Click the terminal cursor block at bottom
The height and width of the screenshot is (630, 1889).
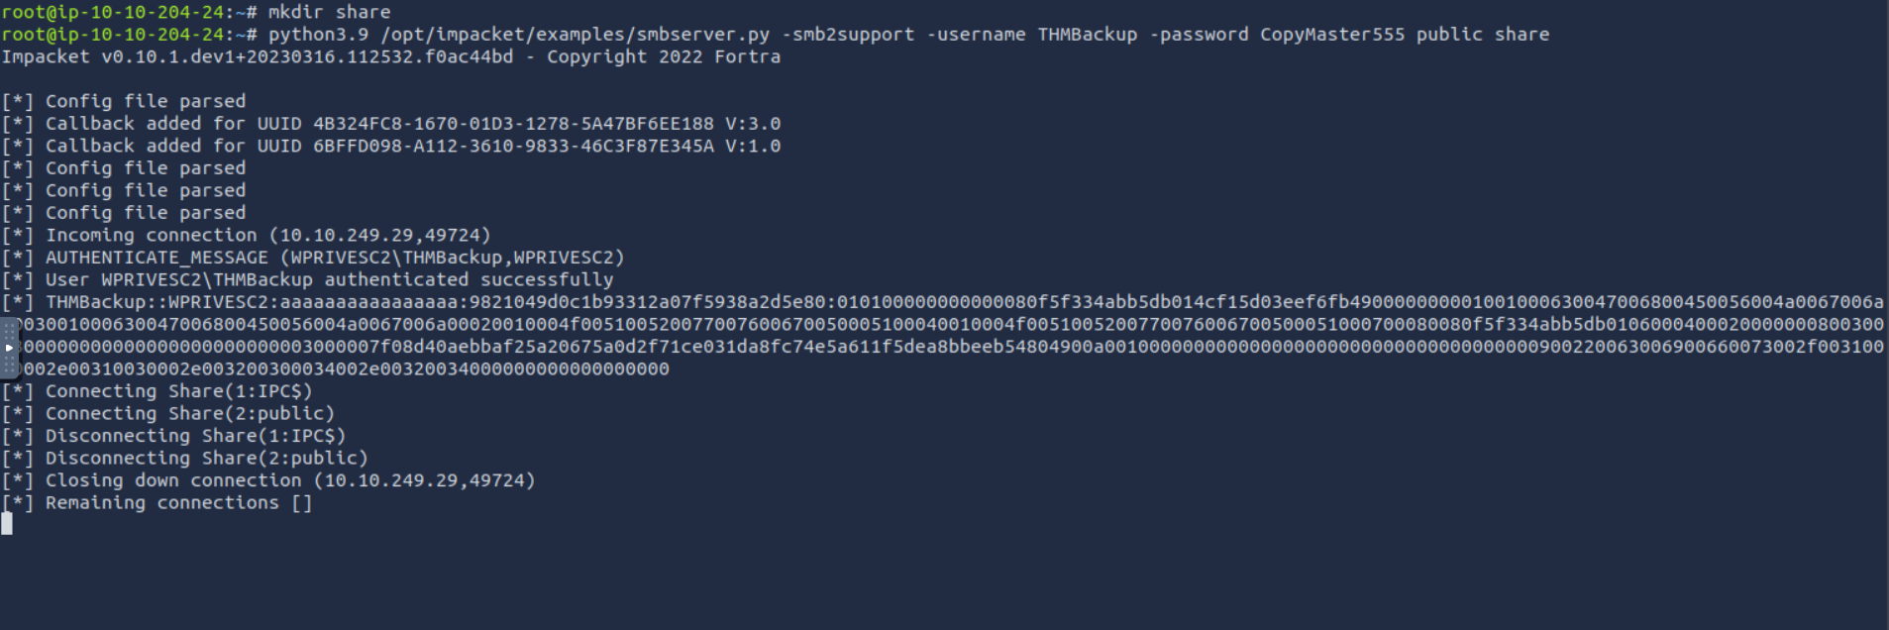tap(7, 524)
